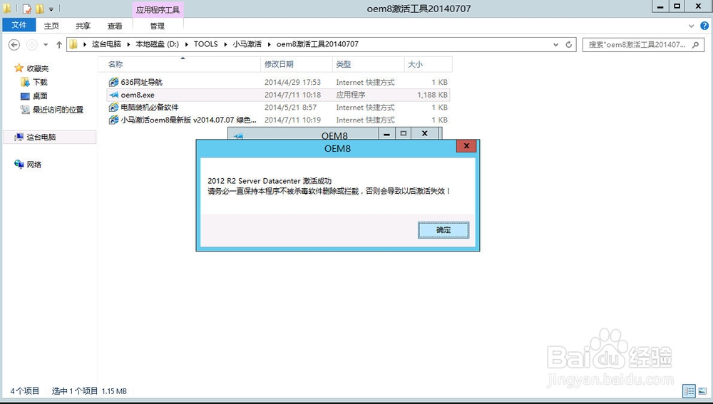
Task: Sort by 大小 column header
Action: [x=428, y=65]
